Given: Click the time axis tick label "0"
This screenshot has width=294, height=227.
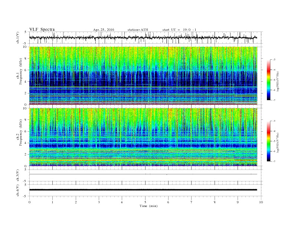Looking at the screenshot, I should pos(29,202).
